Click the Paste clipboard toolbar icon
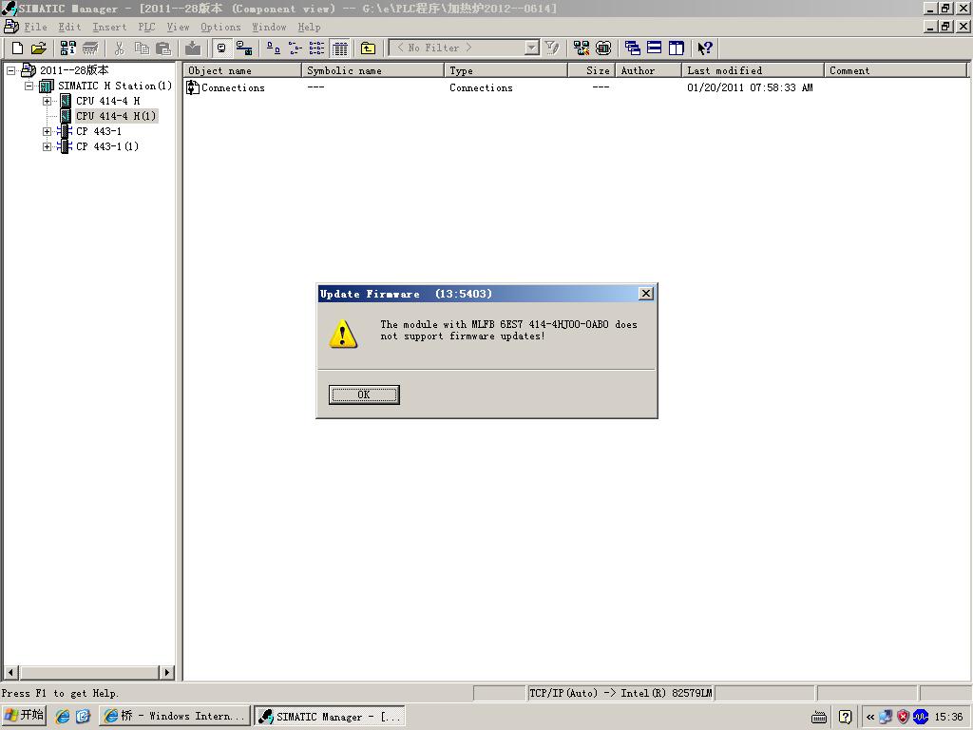This screenshot has width=973, height=730. (x=163, y=48)
